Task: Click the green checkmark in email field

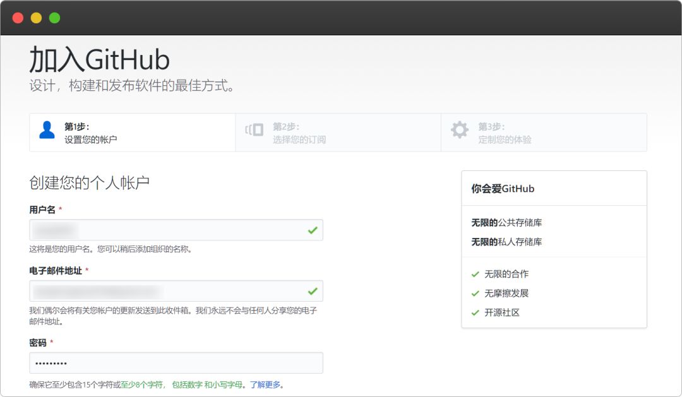Action: point(313,291)
